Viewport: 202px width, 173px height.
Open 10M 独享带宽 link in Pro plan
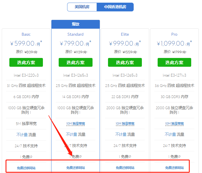[175, 124]
